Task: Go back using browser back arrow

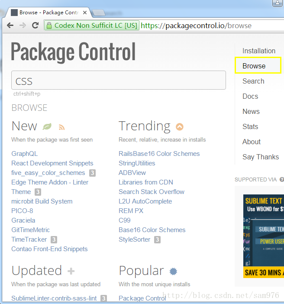Action: 10,26
